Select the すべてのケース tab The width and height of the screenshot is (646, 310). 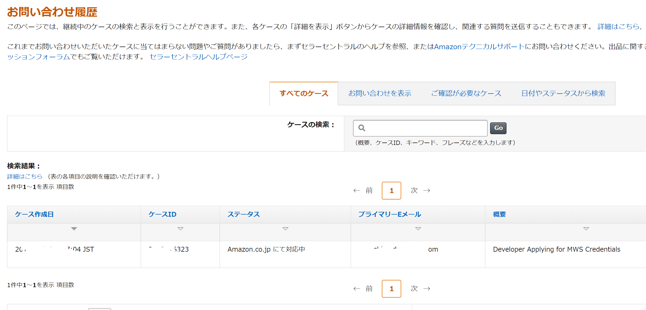[304, 93]
